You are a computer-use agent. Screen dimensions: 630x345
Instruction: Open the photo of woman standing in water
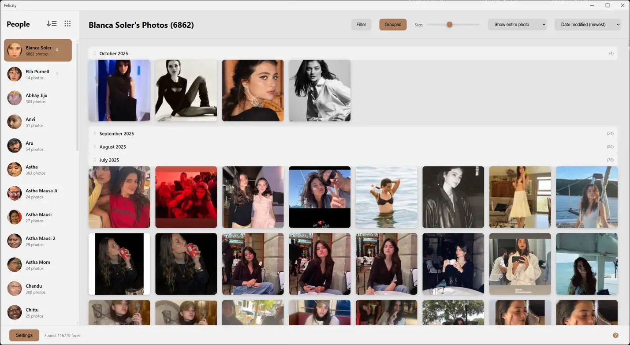(387, 197)
